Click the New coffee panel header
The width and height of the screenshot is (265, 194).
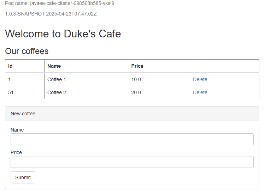23,114
